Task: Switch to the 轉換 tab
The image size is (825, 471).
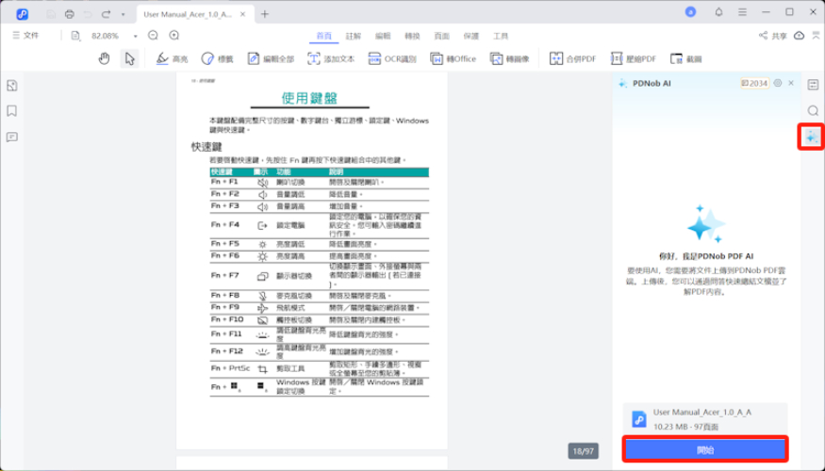Action: (x=413, y=36)
